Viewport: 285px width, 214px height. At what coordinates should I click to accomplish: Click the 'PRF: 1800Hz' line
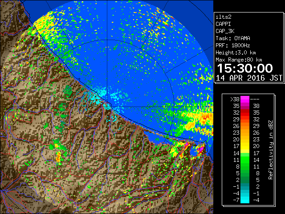point(233,45)
